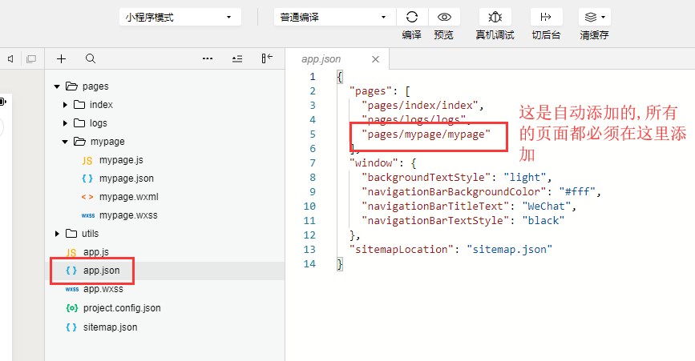Viewport: 695px width, 361px height.
Task: Click the plus icon to add new file
Action: click(61, 58)
